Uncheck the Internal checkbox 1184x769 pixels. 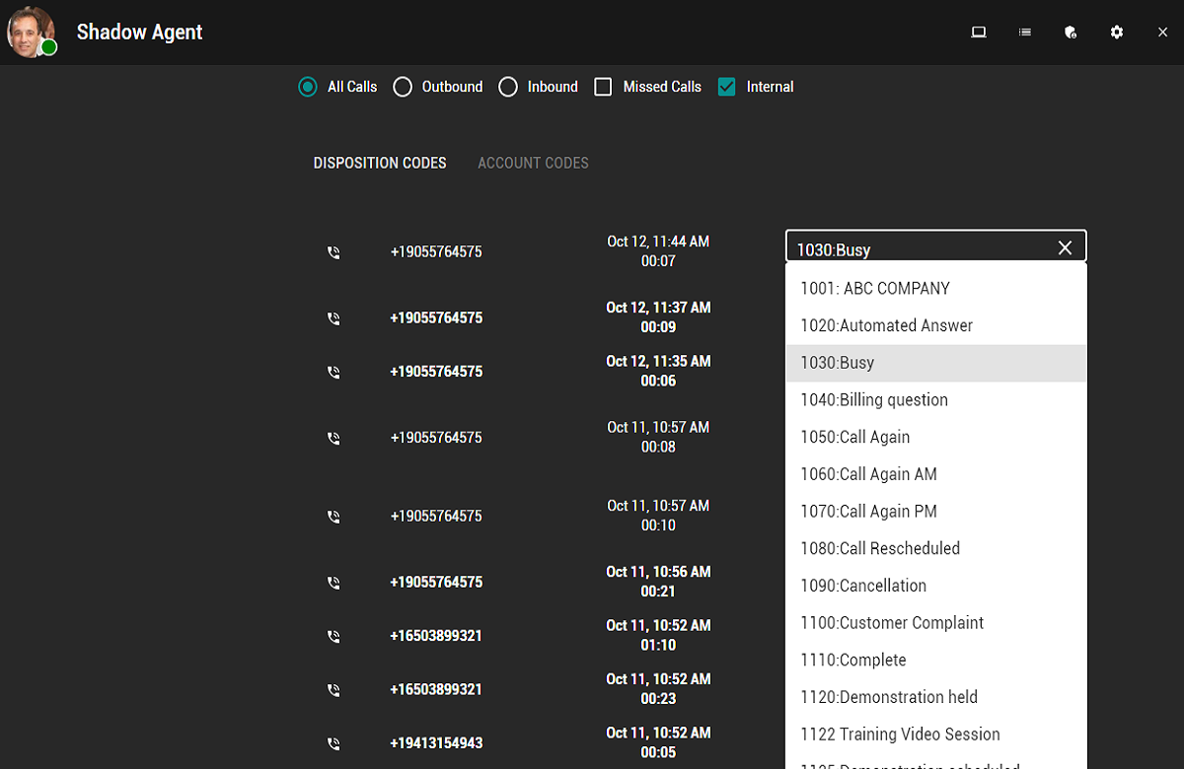(x=727, y=87)
